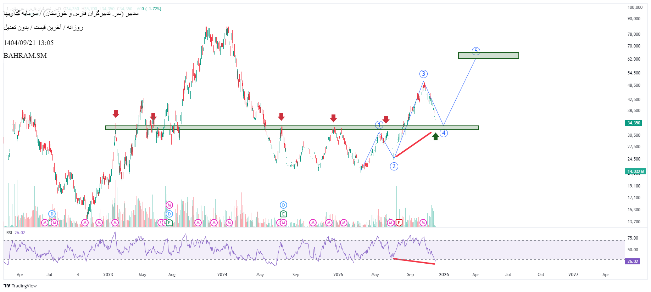Select the red trendline in the RSI pane
The width and height of the screenshot is (651, 292).
click(x=414, y=261)
